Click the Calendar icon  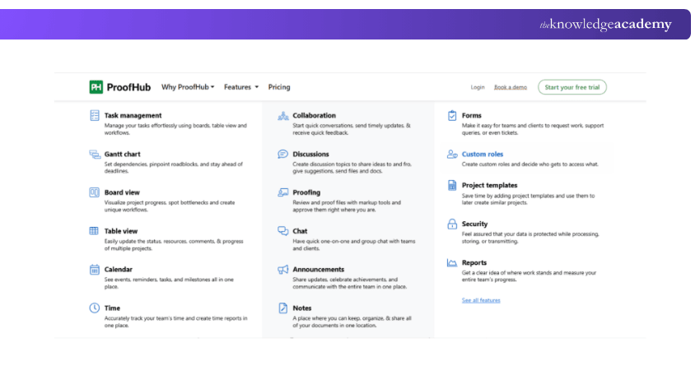coord(94,270)
